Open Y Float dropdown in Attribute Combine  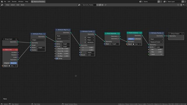90,40
